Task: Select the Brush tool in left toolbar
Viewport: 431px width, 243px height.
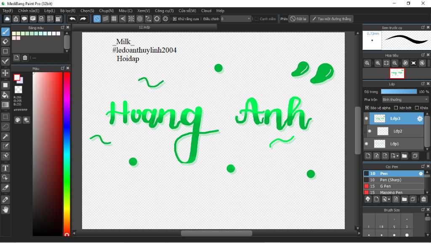Action: (5, 32)
